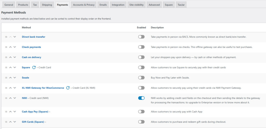This screenshot has height=129, width=266.
Task: Move XL NMI Gateway down
Action: point(15,88)
